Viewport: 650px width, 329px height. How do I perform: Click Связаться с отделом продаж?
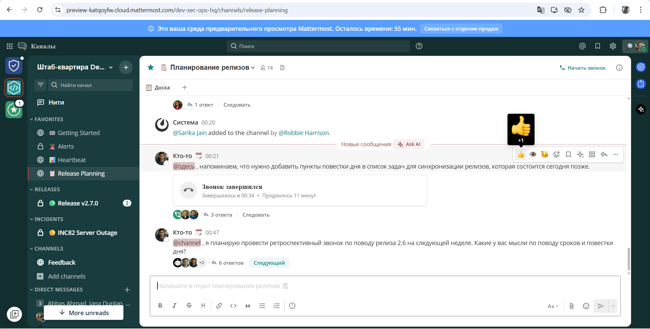461,28
